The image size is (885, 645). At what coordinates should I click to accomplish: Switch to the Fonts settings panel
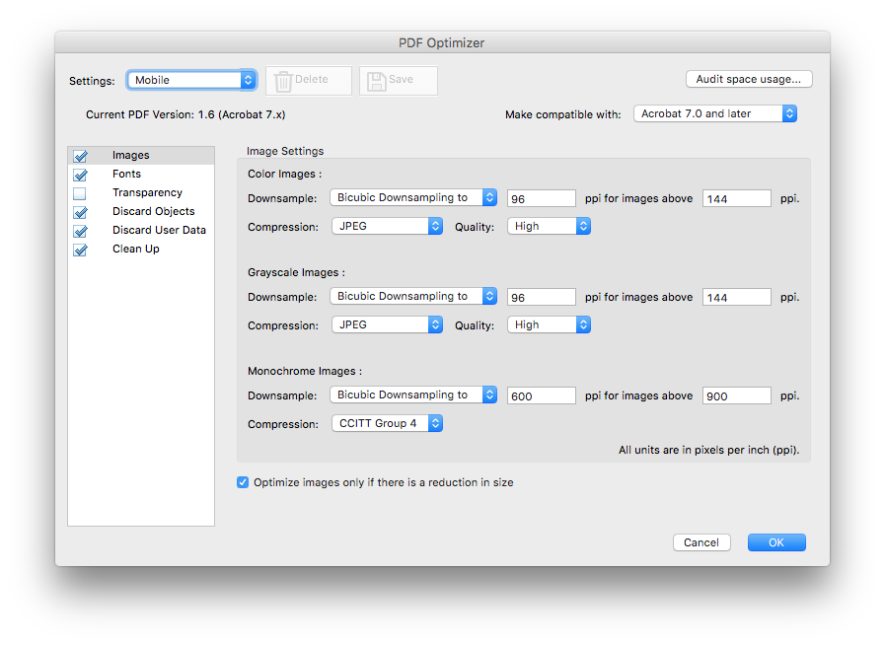pos(126,174)
